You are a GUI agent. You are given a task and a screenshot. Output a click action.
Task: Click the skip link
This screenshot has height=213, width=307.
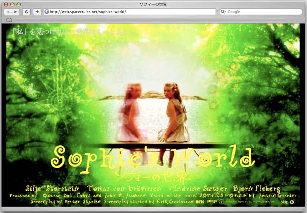(284, 202)
